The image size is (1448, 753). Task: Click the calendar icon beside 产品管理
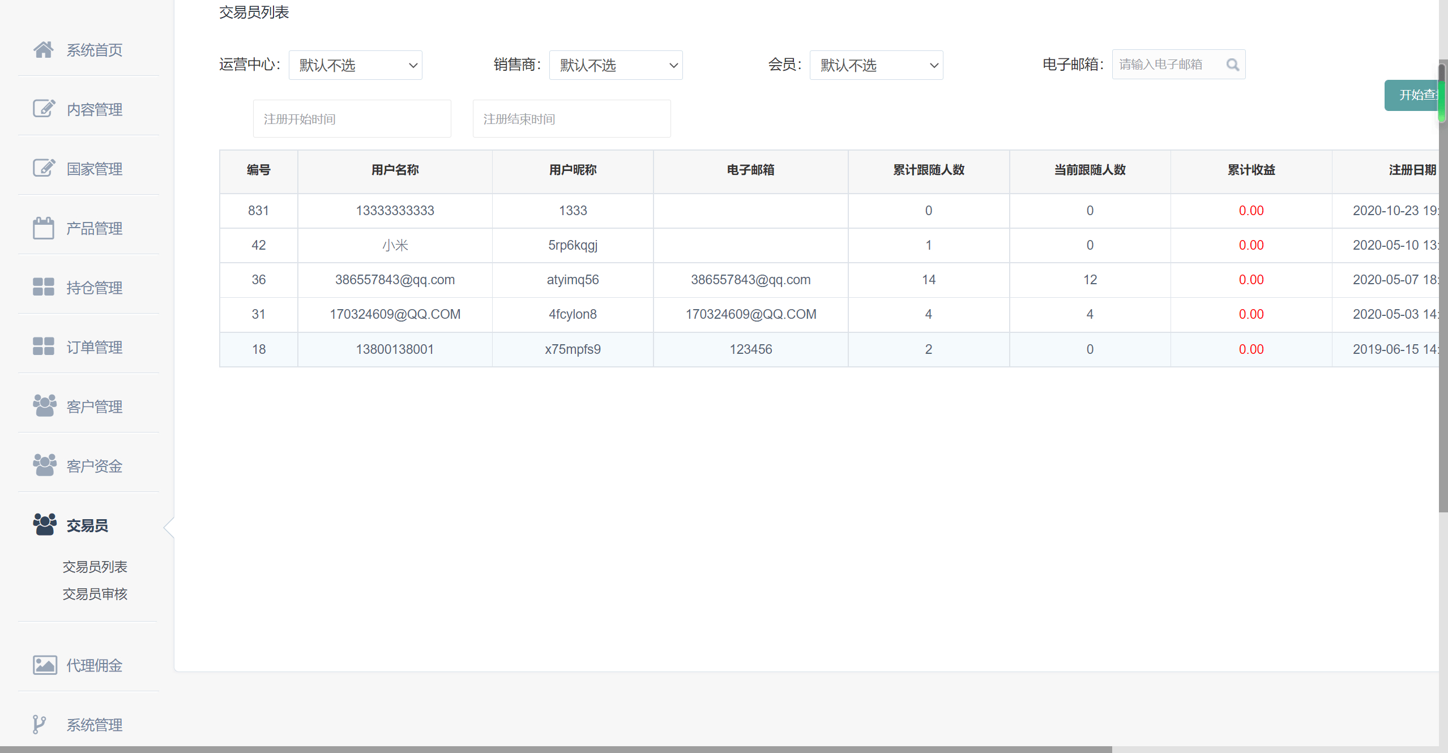[43, 228]
